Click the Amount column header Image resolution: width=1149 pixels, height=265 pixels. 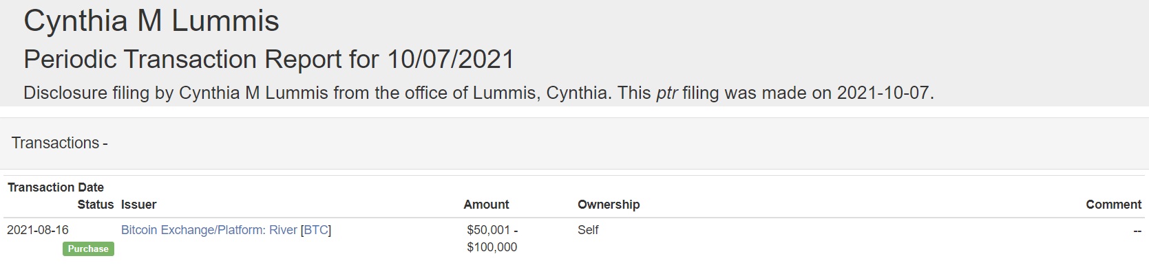pyautogui.click(x=486, y=205)
